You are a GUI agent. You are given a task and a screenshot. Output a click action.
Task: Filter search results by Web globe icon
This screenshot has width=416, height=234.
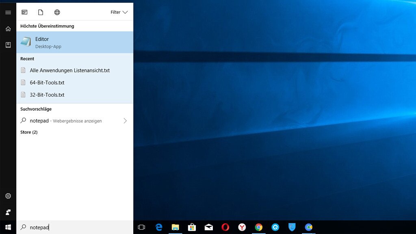point(57,12)
